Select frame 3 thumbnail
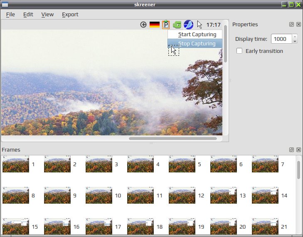The image size is (303, 237). pyautogui.click(x=99, y=164)
